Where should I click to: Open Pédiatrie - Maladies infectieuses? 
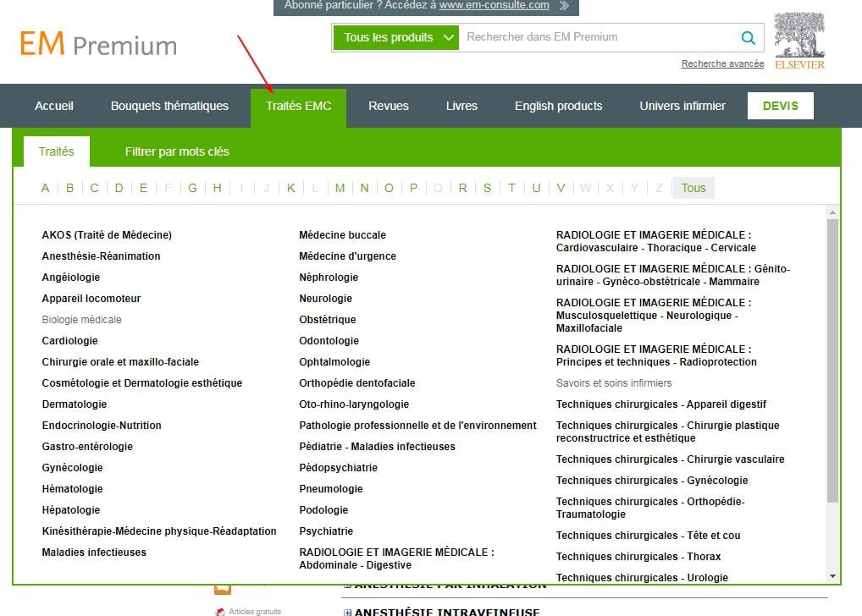click(377, 447)
